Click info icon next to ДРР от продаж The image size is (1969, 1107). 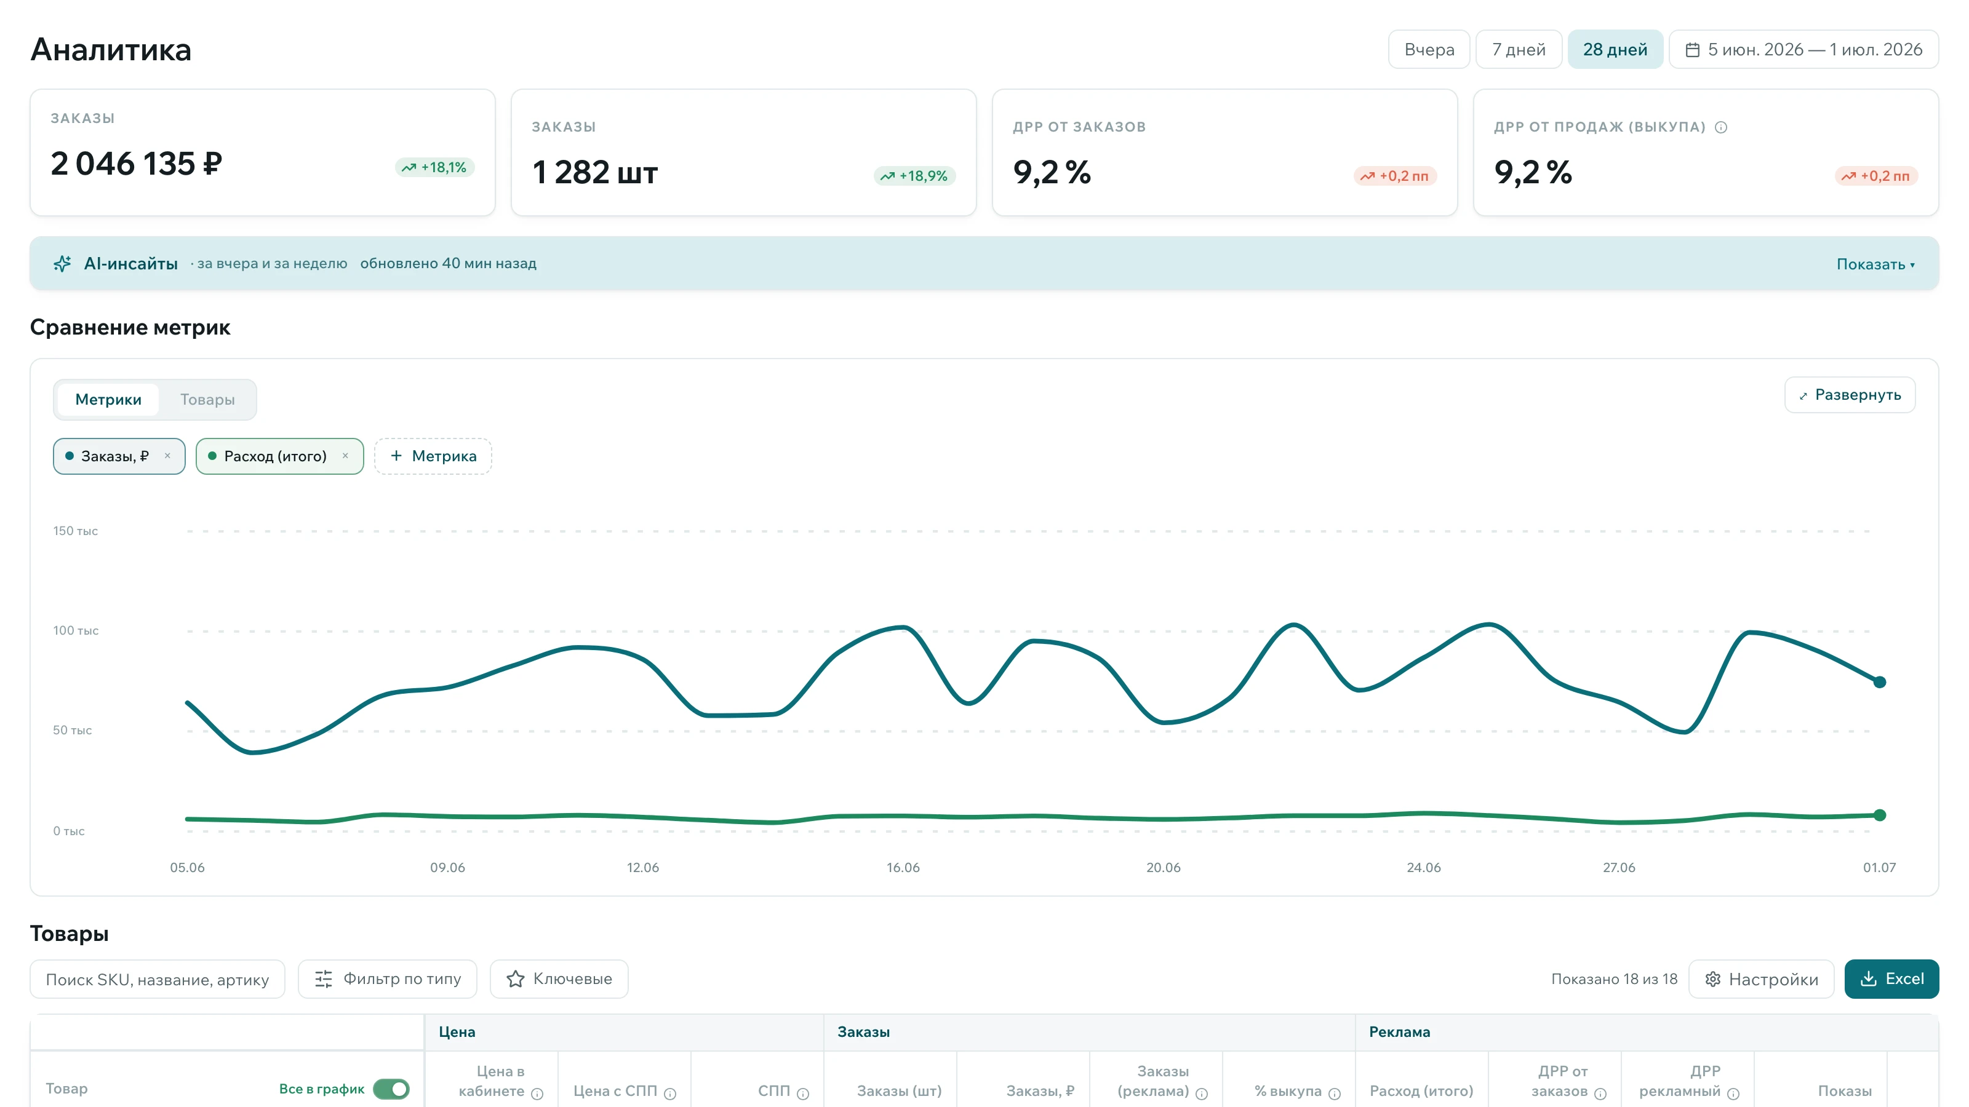click(1720, 127)
